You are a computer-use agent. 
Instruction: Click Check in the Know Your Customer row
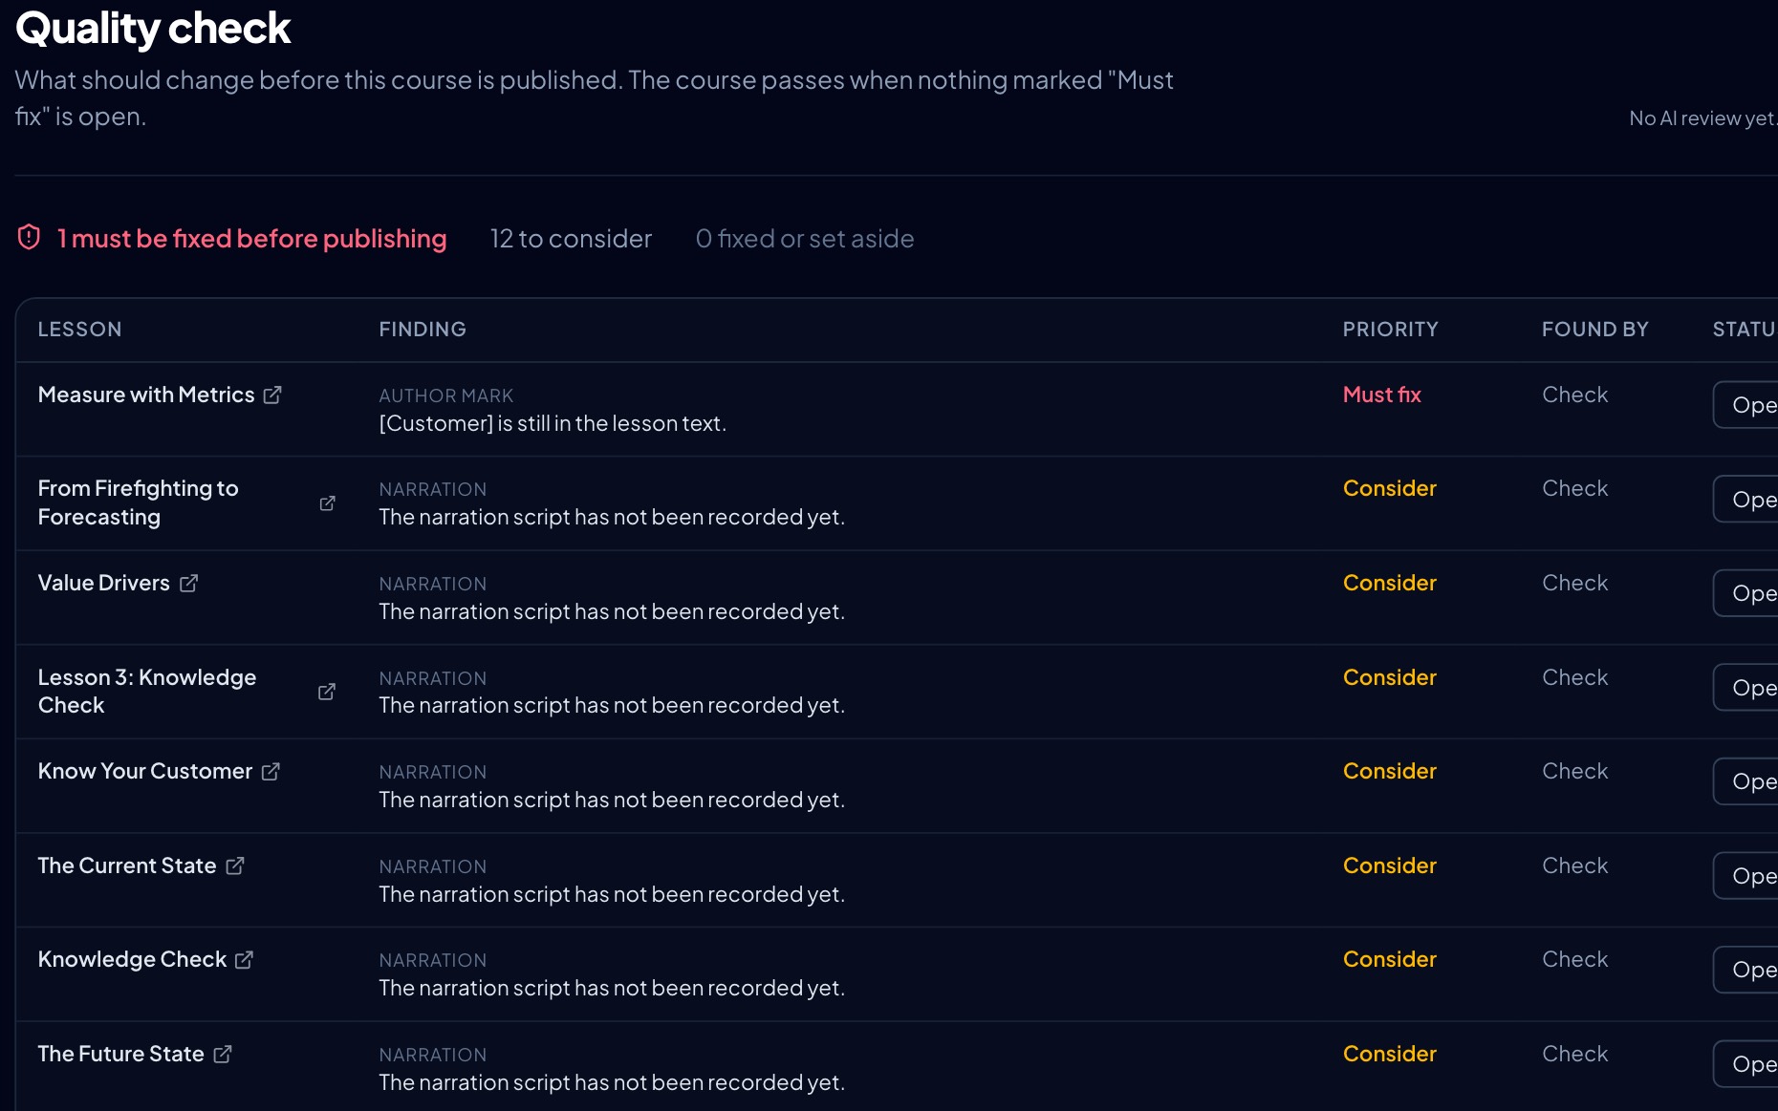(x=1575, y=771)
